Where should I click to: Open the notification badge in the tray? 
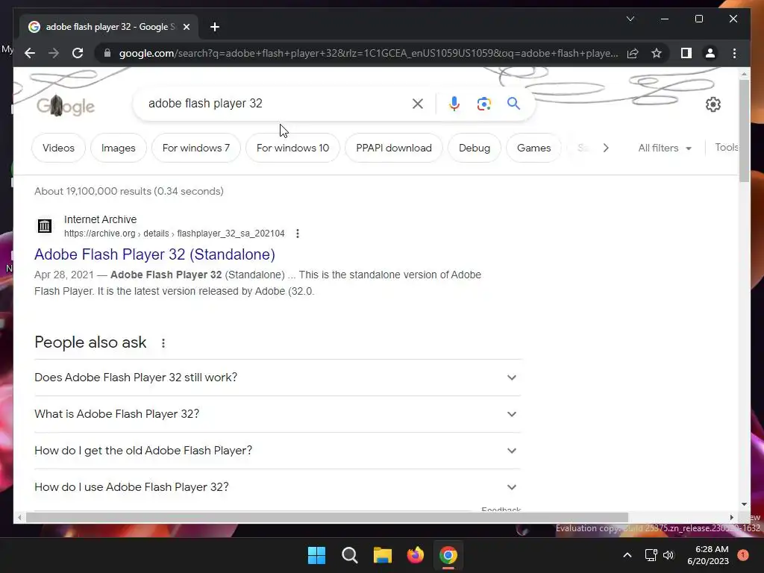742,555
